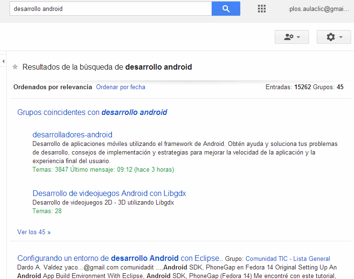This screenshot has height=279, width=354.
Task: Open the desarrolladores-android group
Action: pos(72,135)
